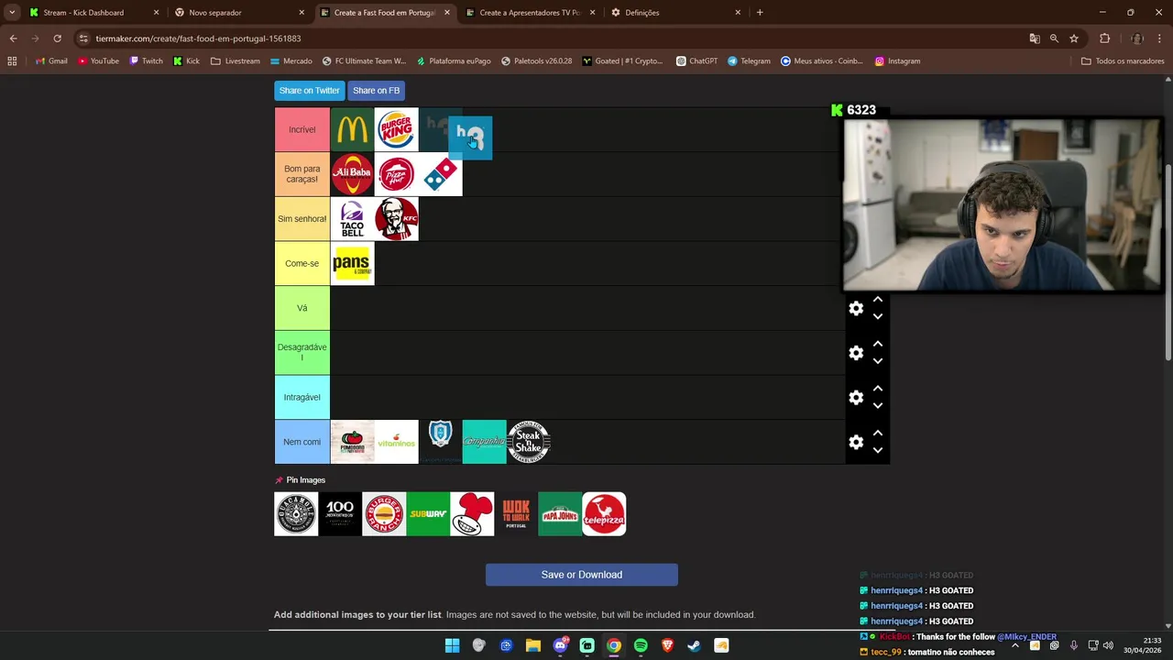1173x660 pixels.
Task: Open settings gear for the Nem comi tier
Action: [x=856, y=442]
